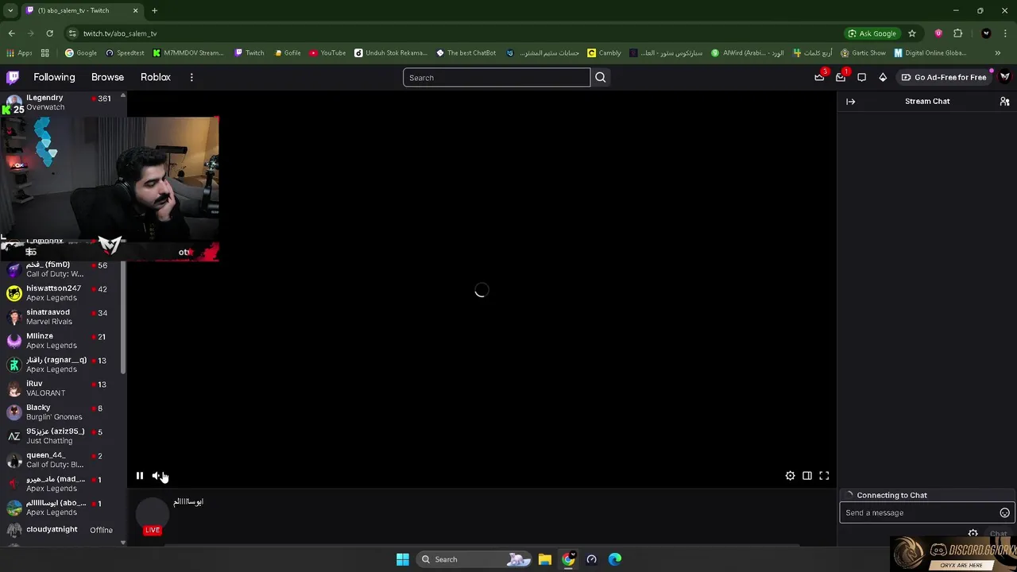Open the Gartic Show bookmark
This screenshot has height=572, width=1017.
tap(863, 53)
